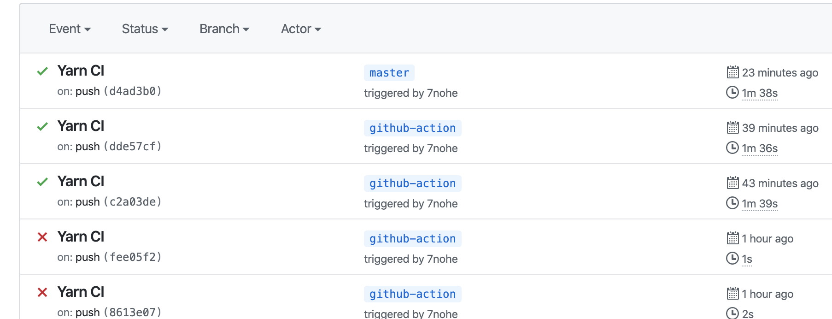Viewport: 832px width, 319px height.
Task: Click the clock icon beside 1m 38s
Action: pyautogui.click(x=732, y=93)
